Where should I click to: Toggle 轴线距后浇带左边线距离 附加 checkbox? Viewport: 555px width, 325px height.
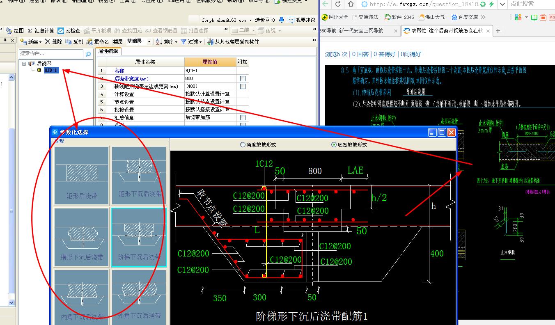click(243, 86)
